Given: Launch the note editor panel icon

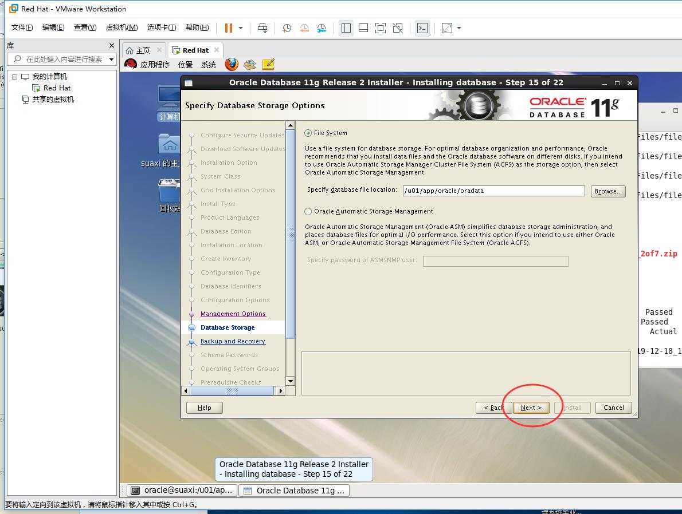Looking at the screenshot, I should pyautogui.click(x=268, y=64).
